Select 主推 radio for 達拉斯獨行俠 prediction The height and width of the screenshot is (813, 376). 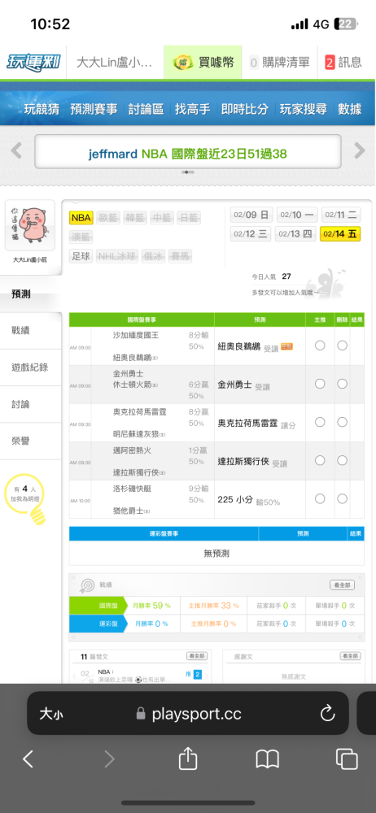pyautogui.click(x=320, y=460)
